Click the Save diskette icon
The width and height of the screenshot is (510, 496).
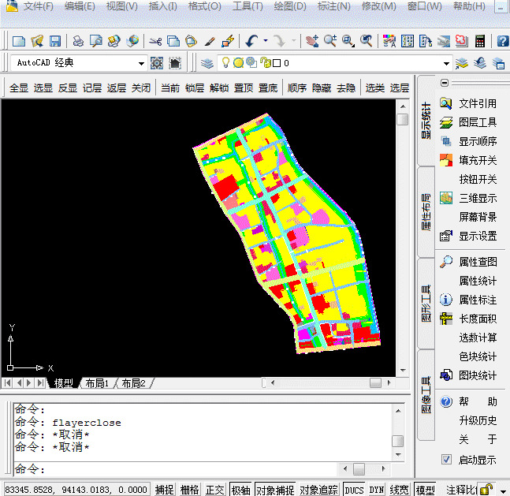[55, 41]
